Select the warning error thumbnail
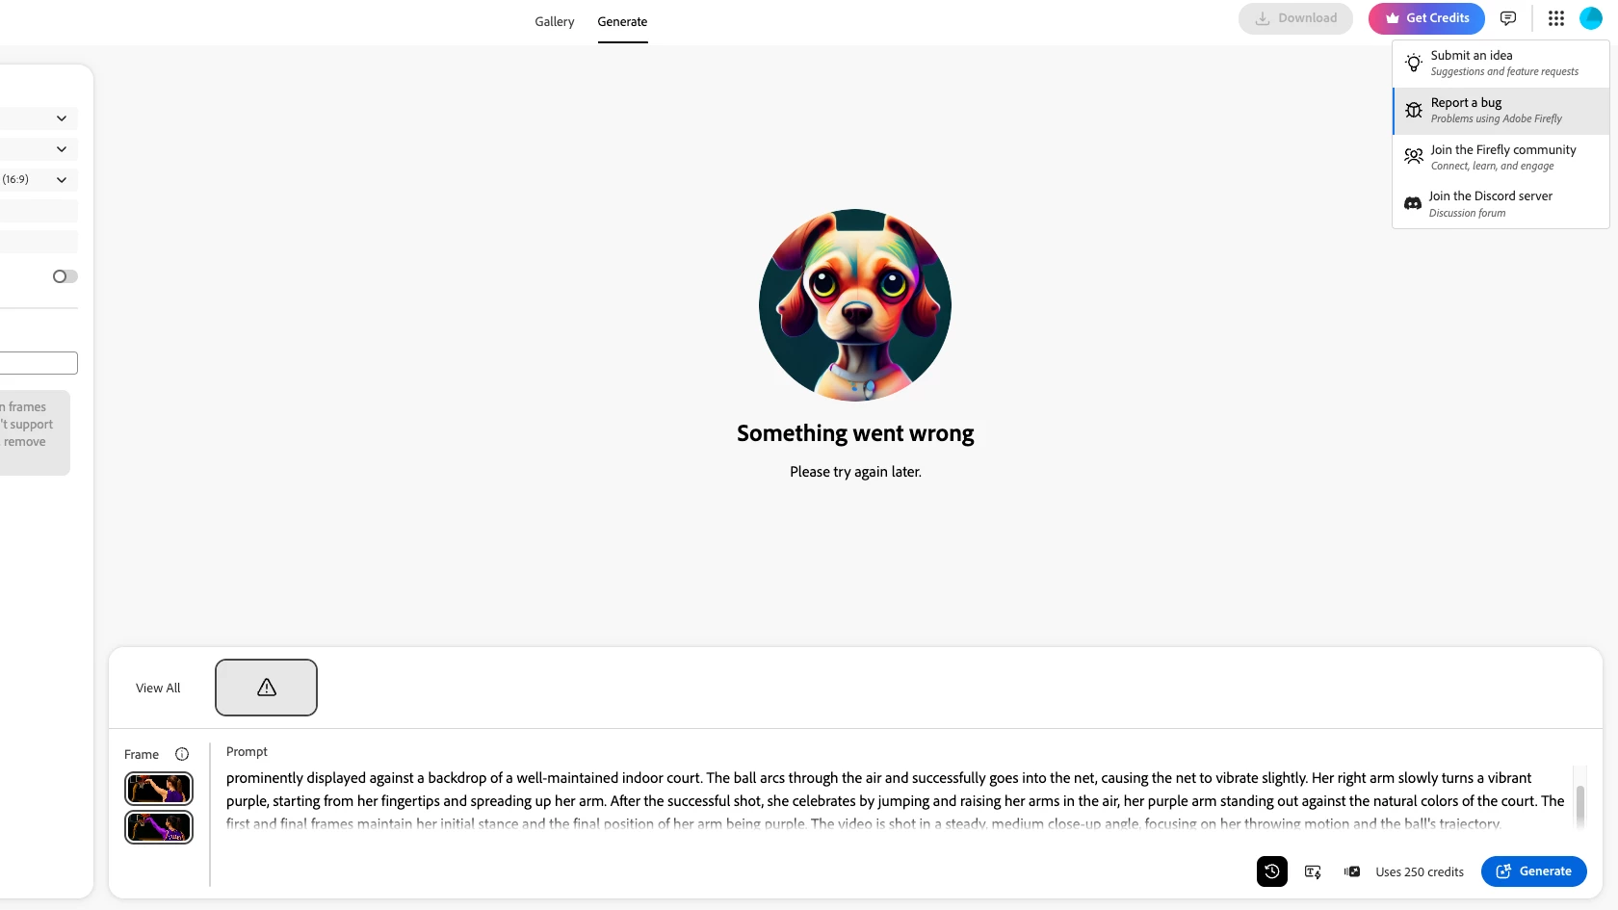Image resolution: width=1618 pixels, height=910 pixels. tap(266, 688)
